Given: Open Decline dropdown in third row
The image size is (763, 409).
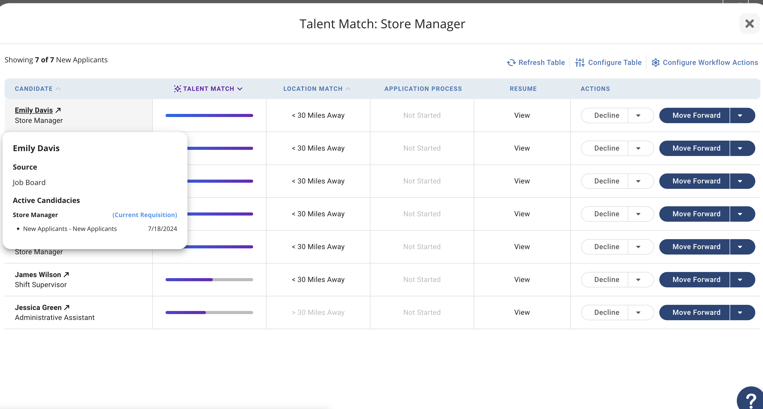Looking at the screenshot, I should 638,181.
